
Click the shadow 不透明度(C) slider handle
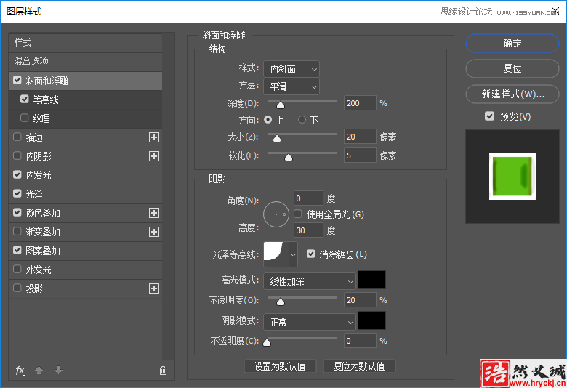tap(267, 342)
